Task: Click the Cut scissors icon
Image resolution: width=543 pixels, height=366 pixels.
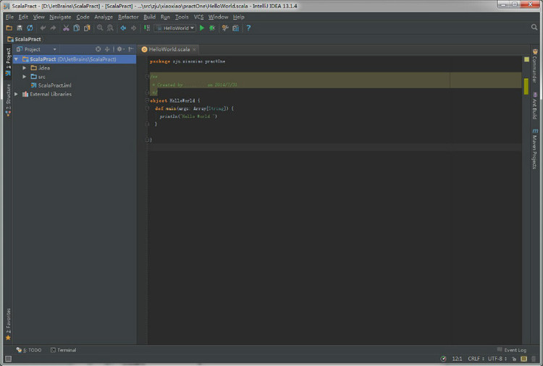Action: 66,28
